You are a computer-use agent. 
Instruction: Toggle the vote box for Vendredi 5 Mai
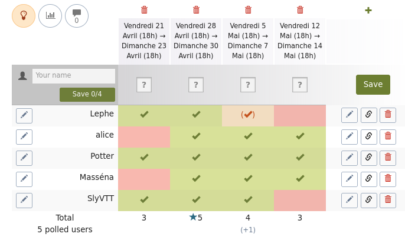248,85
